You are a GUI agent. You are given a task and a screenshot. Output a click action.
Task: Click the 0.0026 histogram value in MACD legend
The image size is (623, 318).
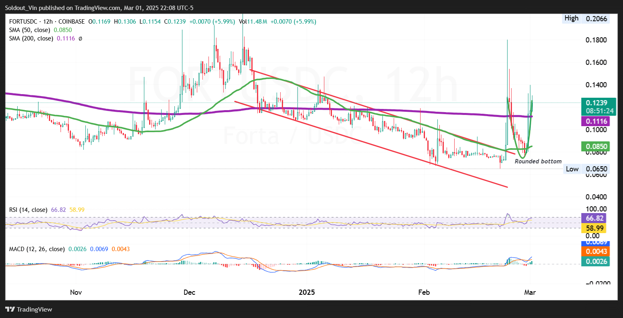[77, 249]
